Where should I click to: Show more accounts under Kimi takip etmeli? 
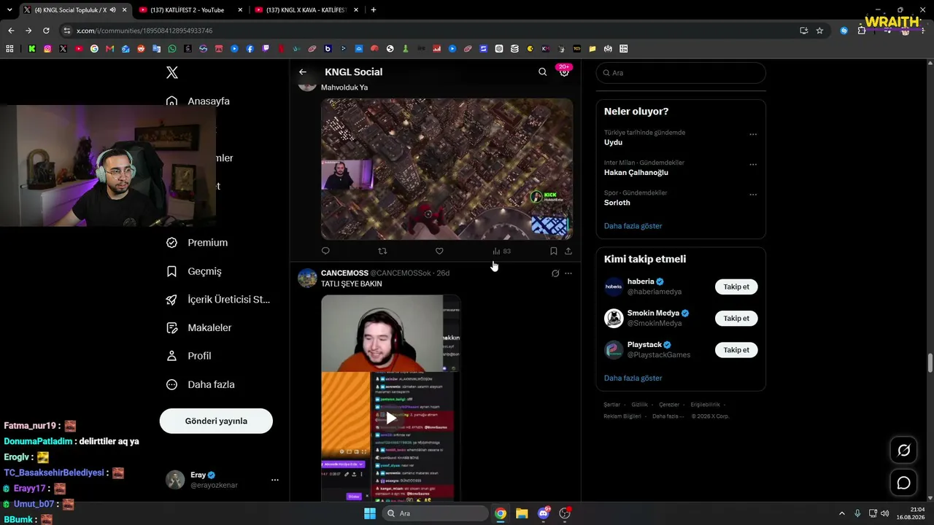pyautogui.click(x=633, y=378)
